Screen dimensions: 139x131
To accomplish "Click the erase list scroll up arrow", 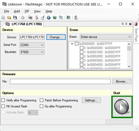I will point(129,44).
